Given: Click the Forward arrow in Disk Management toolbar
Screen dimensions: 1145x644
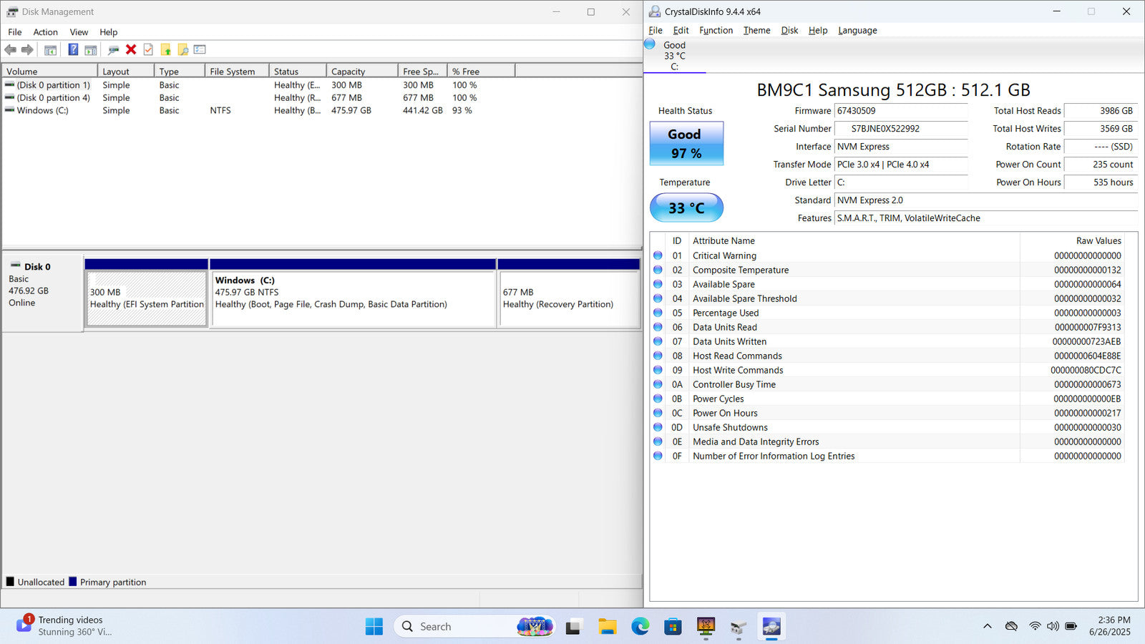Looking at the screenshot, I should 27,50.
